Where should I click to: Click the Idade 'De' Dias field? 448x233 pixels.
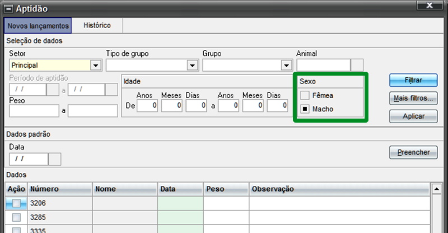point(197,106)
